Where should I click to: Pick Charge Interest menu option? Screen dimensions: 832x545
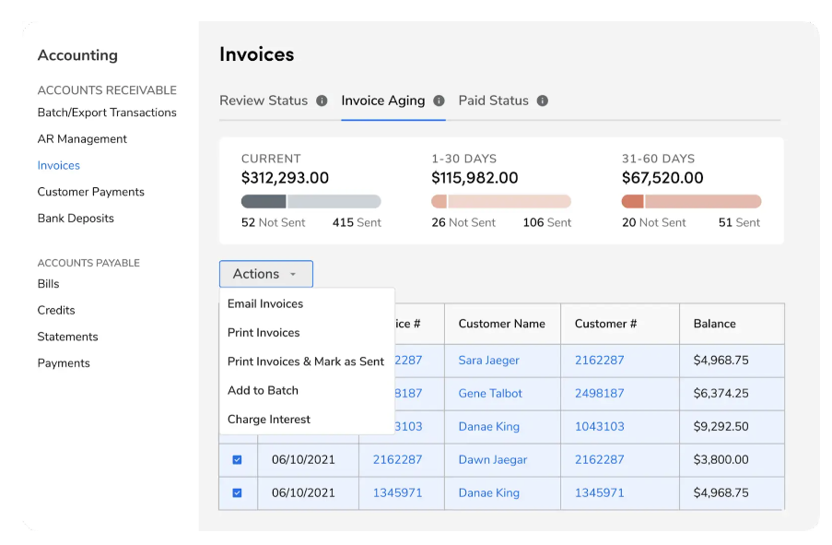click(x=269, y=419)
